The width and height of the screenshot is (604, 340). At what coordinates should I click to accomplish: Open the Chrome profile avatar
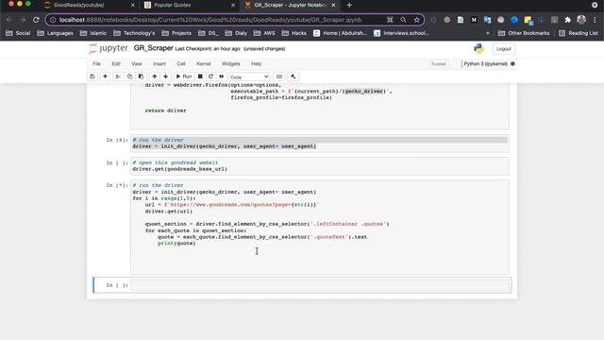581,20
